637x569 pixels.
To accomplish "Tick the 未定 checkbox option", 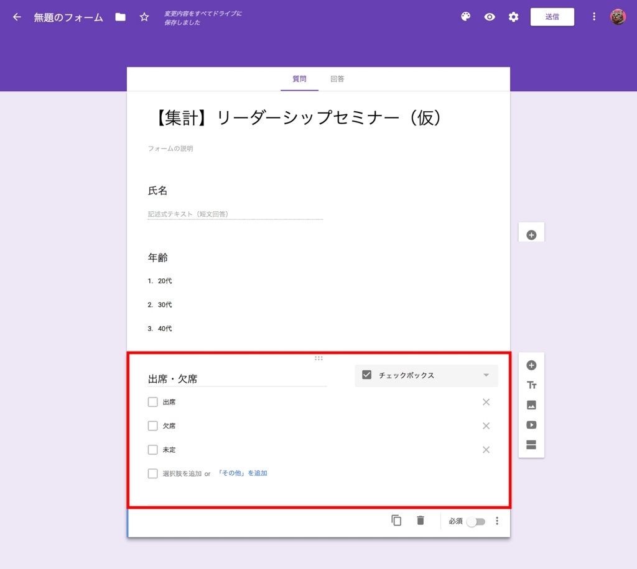I will click(152, 450).
